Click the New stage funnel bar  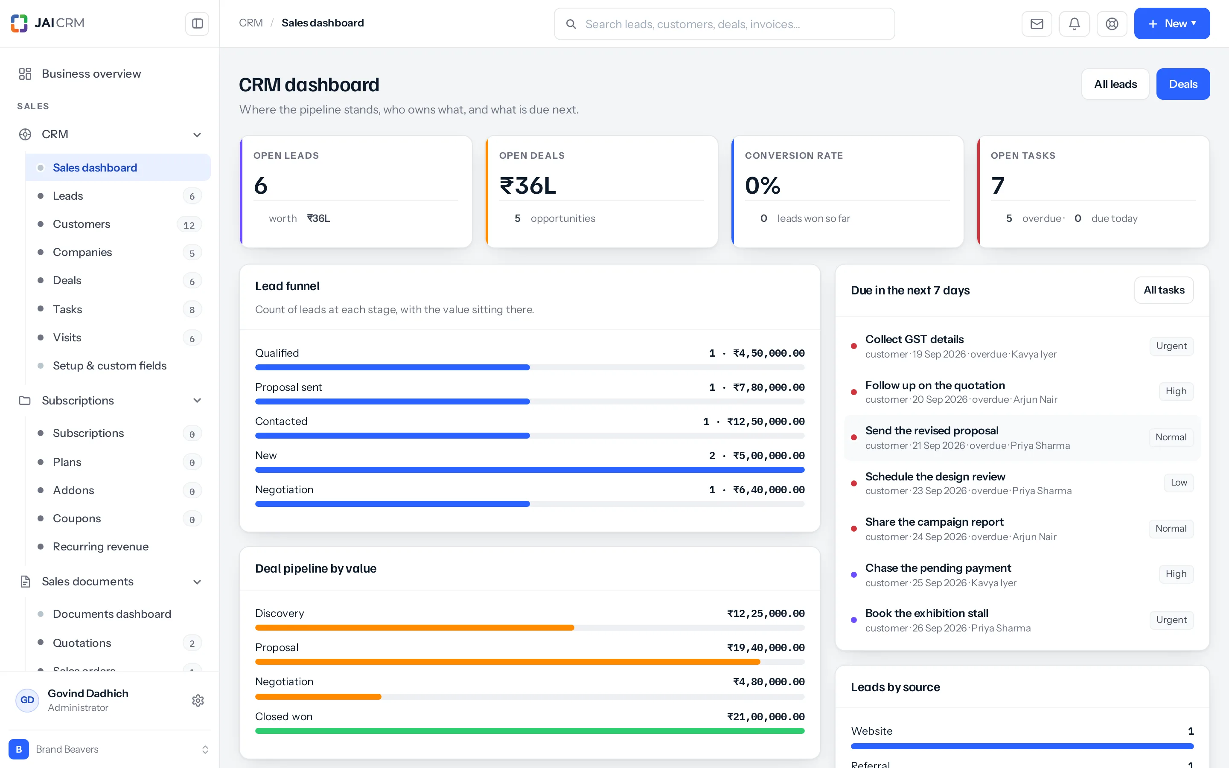[x=530, y=470]
